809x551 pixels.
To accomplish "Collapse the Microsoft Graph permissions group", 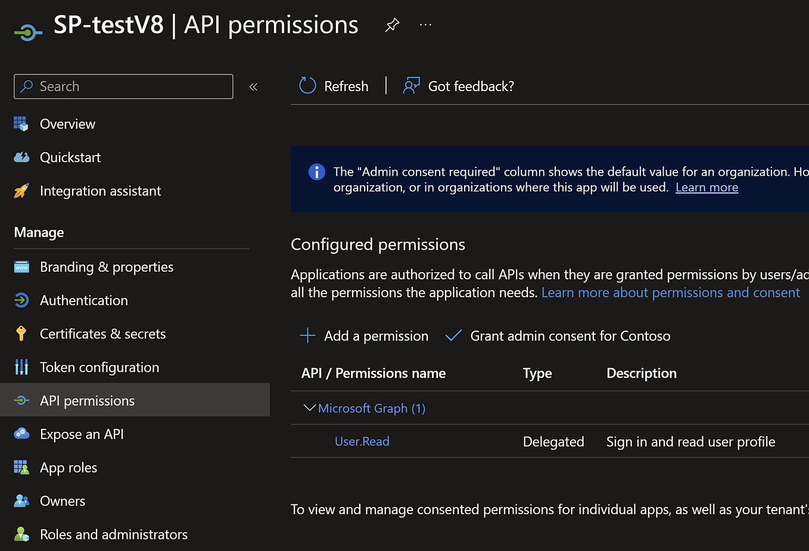I will tap(309, 407).
